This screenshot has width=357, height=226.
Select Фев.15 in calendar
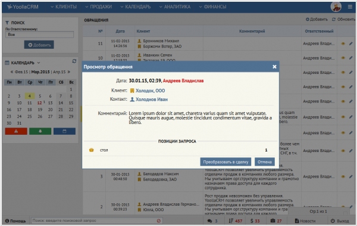click(x=21, y=72)
